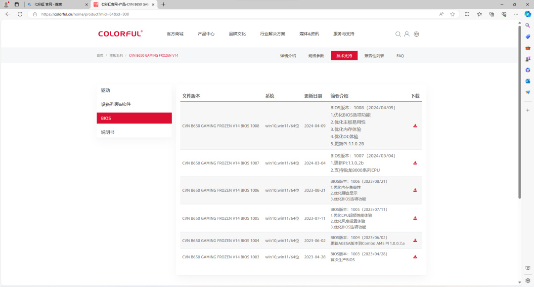This screenshot has height=287, width=534.
Task: Open split screen view
Action: point(467,14)
